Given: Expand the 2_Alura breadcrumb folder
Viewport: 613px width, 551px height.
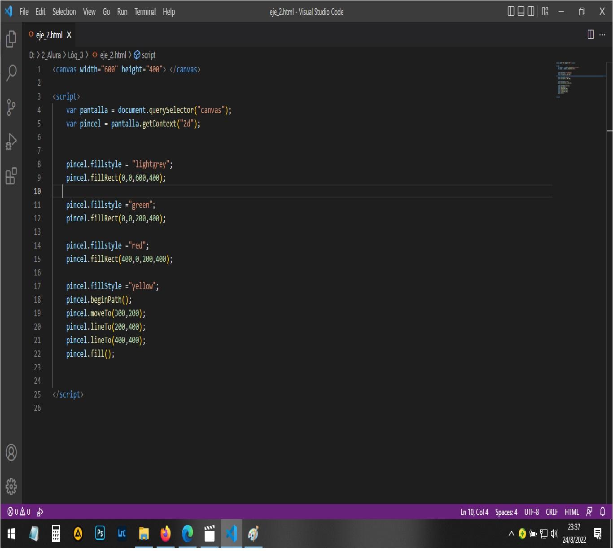Looking at the screenshot, I should tap(51, 55).
